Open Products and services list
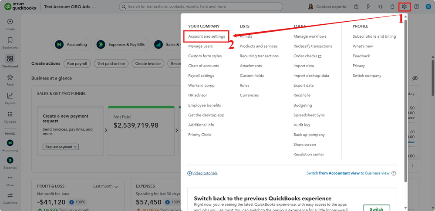This screenshot has height=211, width=435. (x=259, y=46)
